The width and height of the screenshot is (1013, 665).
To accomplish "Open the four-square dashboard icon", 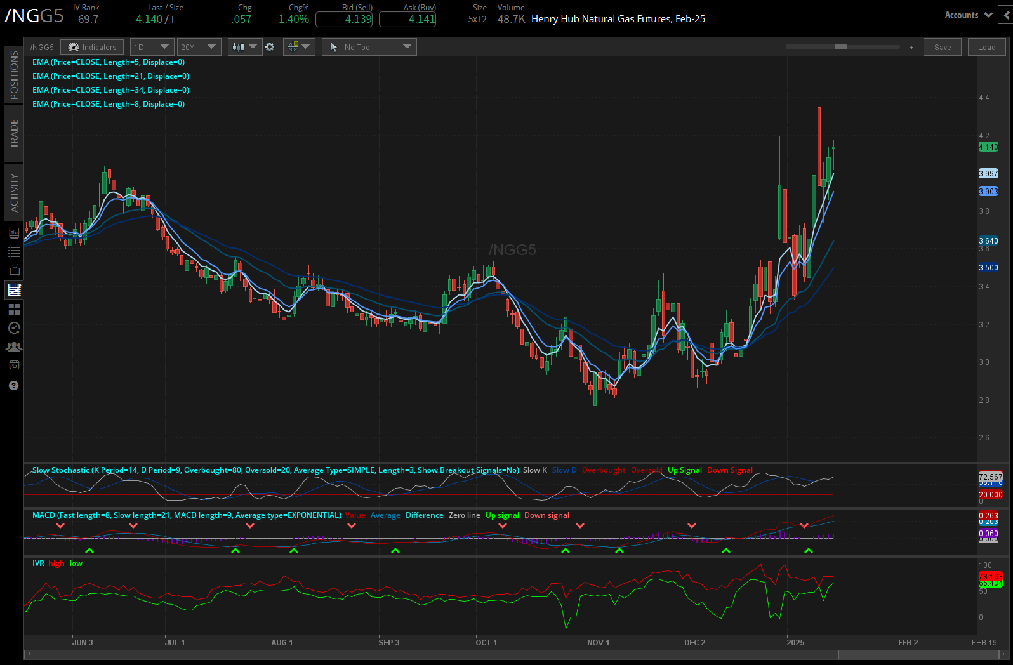I will pyautogui.click(x=14, y=310).
